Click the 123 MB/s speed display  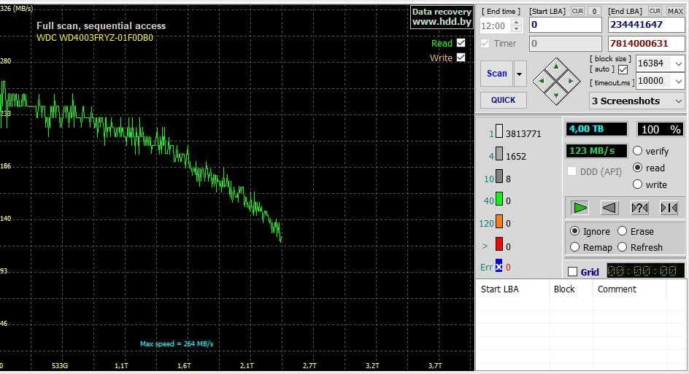coord(596,151)
